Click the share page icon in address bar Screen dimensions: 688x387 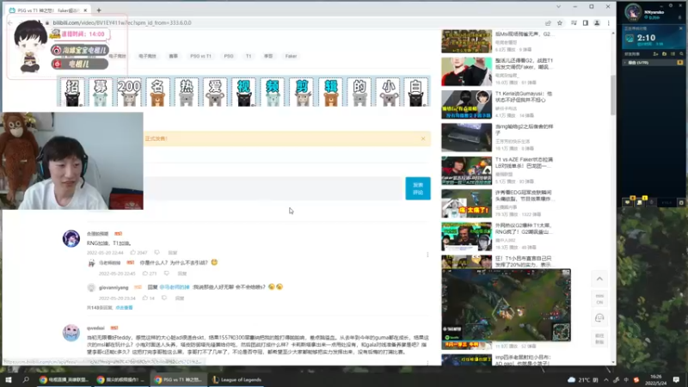click(548, 23)
